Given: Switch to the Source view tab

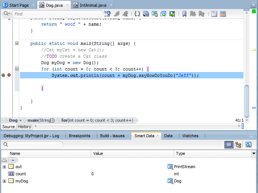Looking at the screenshot, I should (9, 127).
